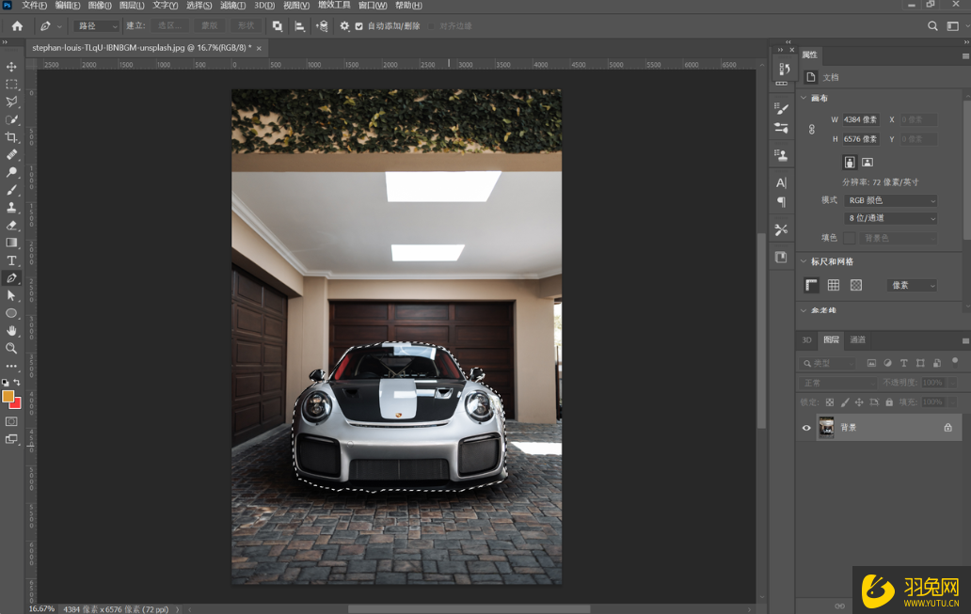This screenshot has height=614, width=971.
Task: Open the 8 位/通道 bit depth dropdown
Action: point(890,218)
